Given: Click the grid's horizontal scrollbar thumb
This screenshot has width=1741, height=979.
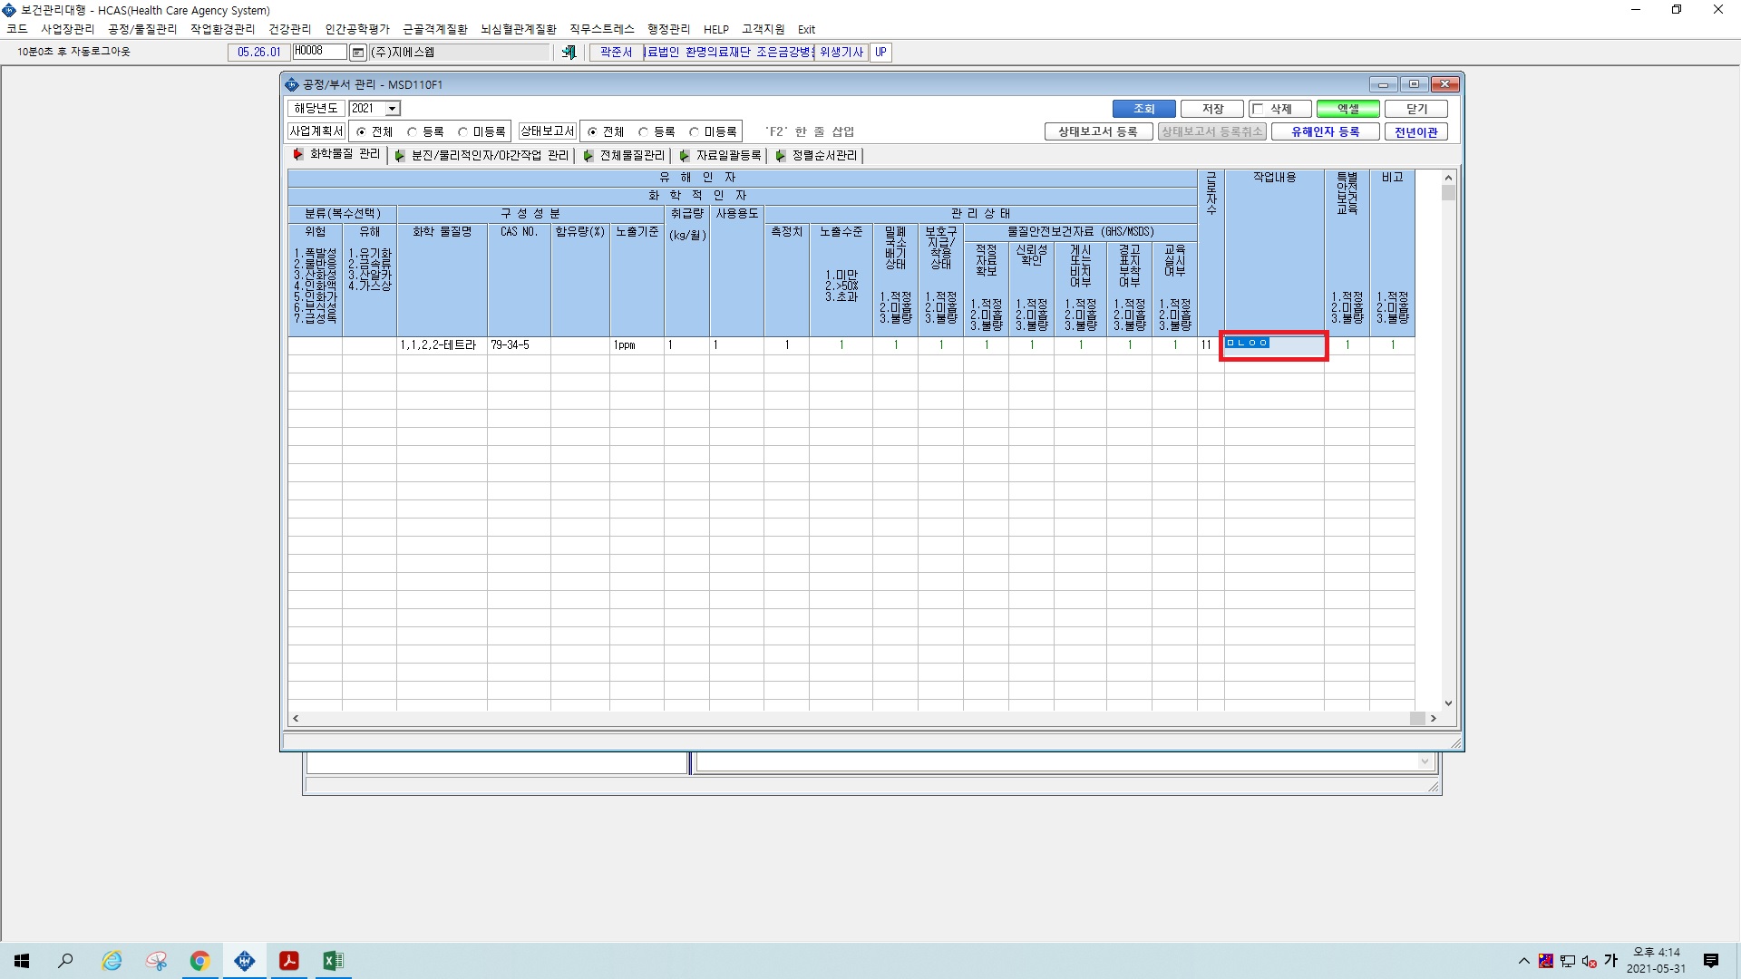Looking at the screenshot, I should click(x=1417, y=718).
